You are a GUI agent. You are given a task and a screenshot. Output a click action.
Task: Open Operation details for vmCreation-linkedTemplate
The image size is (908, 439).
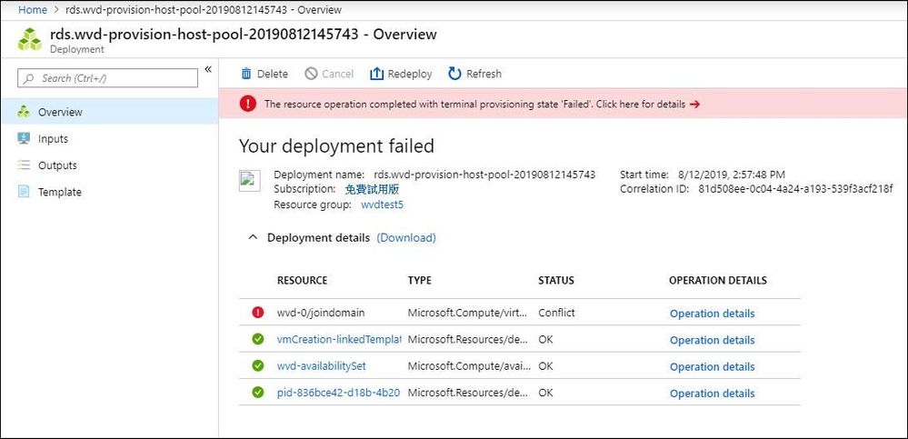point(713,340)
